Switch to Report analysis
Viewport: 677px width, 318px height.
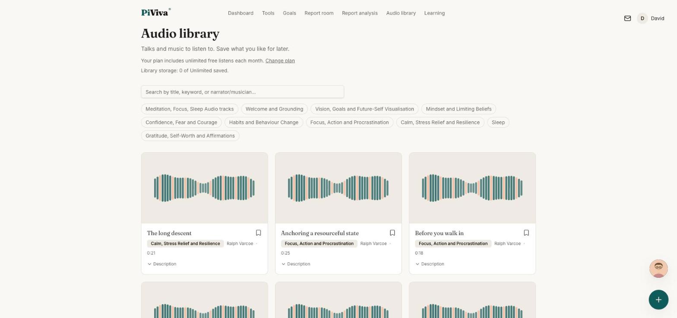click(x=360, y=13)
